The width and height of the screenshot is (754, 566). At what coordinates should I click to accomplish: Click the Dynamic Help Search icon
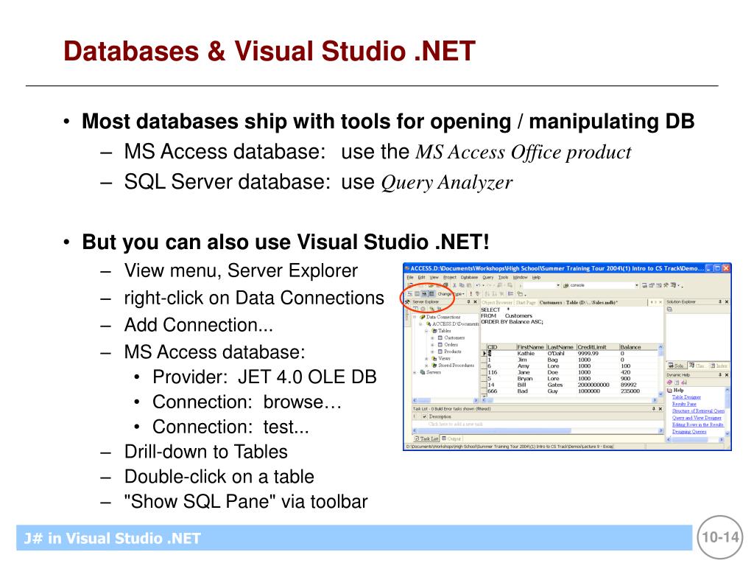(x=684, y=382)
